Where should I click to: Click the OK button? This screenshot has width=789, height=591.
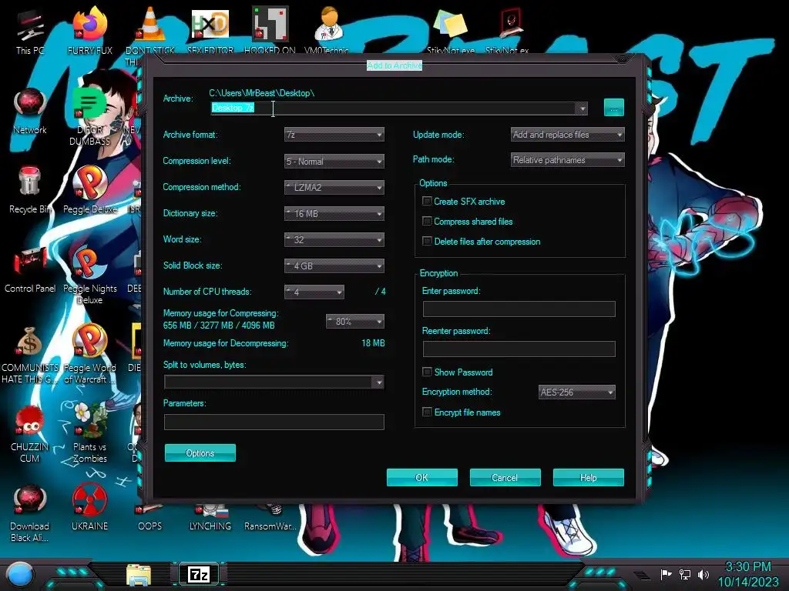click(421, 477)
